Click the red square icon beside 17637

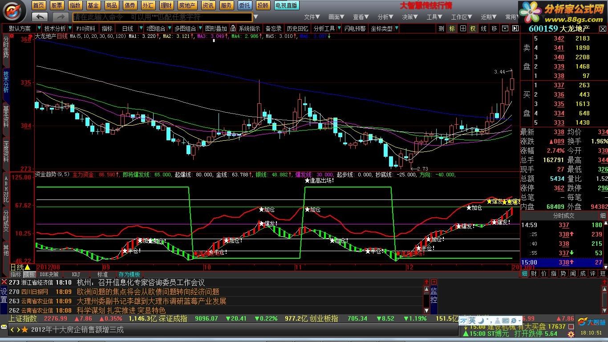[x=571, y=326]
